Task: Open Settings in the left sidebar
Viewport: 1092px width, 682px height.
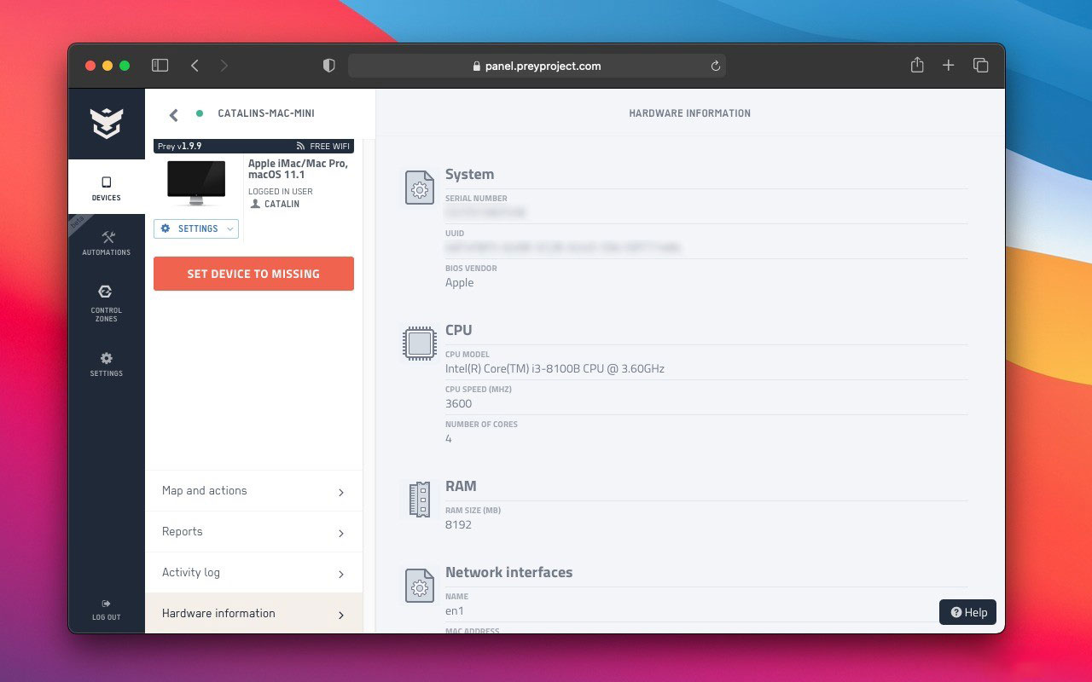Action: click(107, 364)
